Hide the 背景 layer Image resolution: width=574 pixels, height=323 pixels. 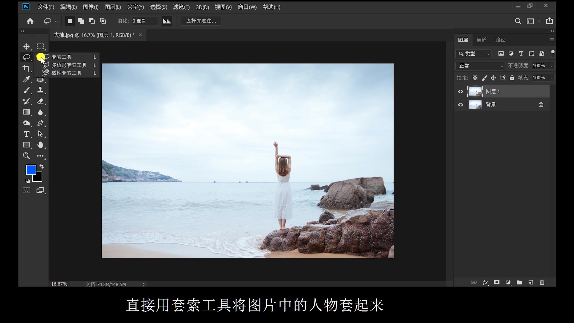(x=460, y=104)
